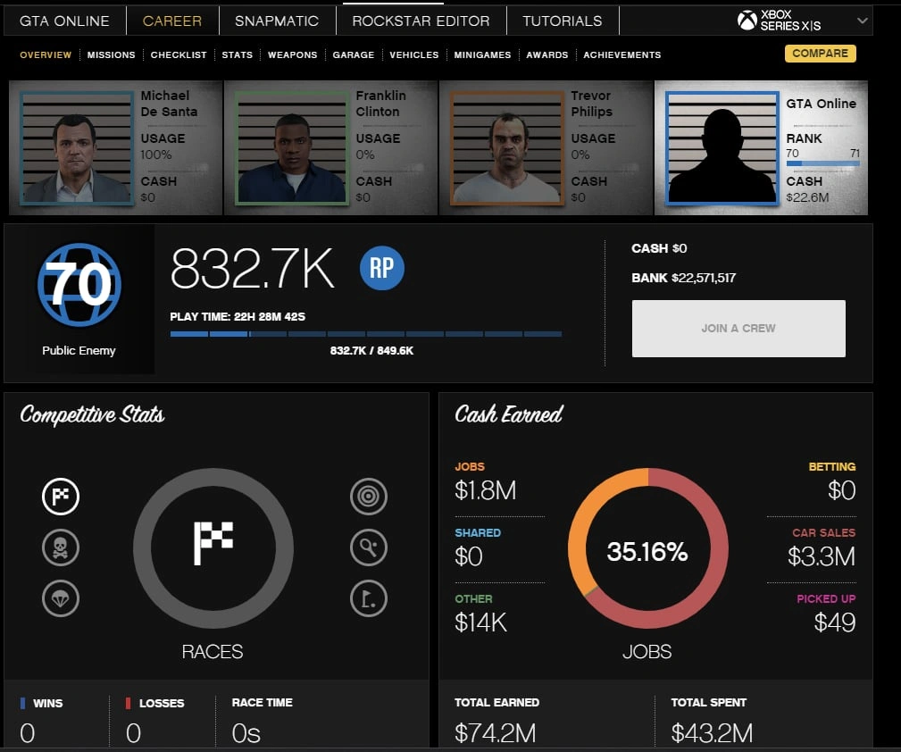Select the Parachuting icon

pyautogui.click(x=61, y=598)
